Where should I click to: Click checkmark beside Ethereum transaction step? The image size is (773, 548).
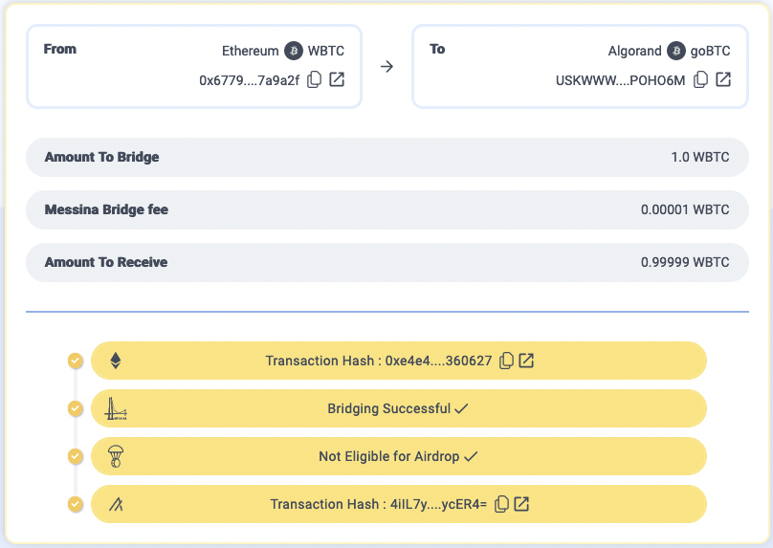click(76, 361)
